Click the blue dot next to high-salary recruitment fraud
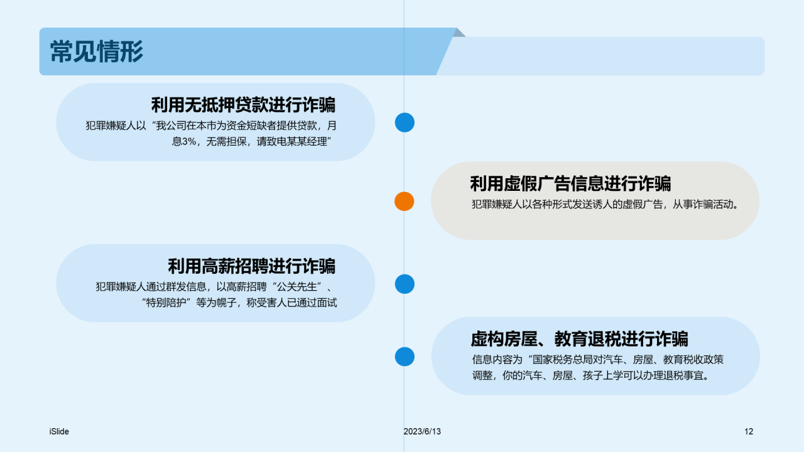Image resolution: width=804 pixels, height=452 pixels. click(x=405, y=284)
